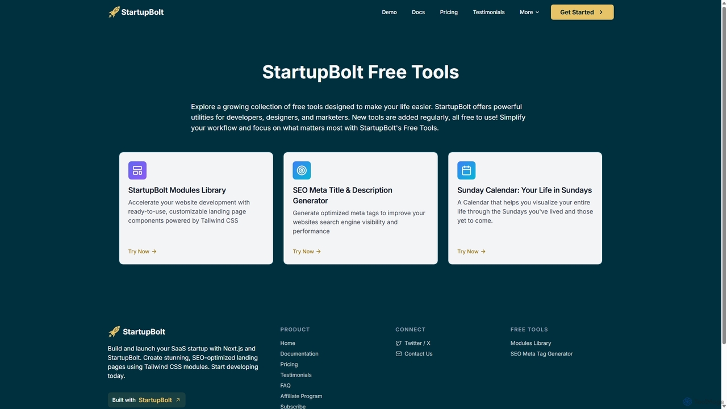Viewport: 727px width, 409px height.
Task: Open footer Modules Library link
Action: tap(530, 343)
